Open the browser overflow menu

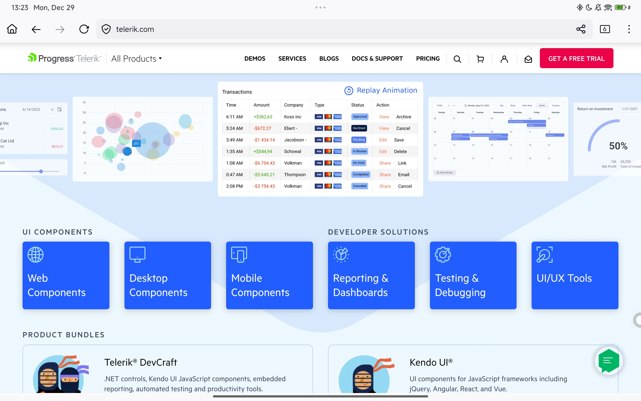coord(629,29)
